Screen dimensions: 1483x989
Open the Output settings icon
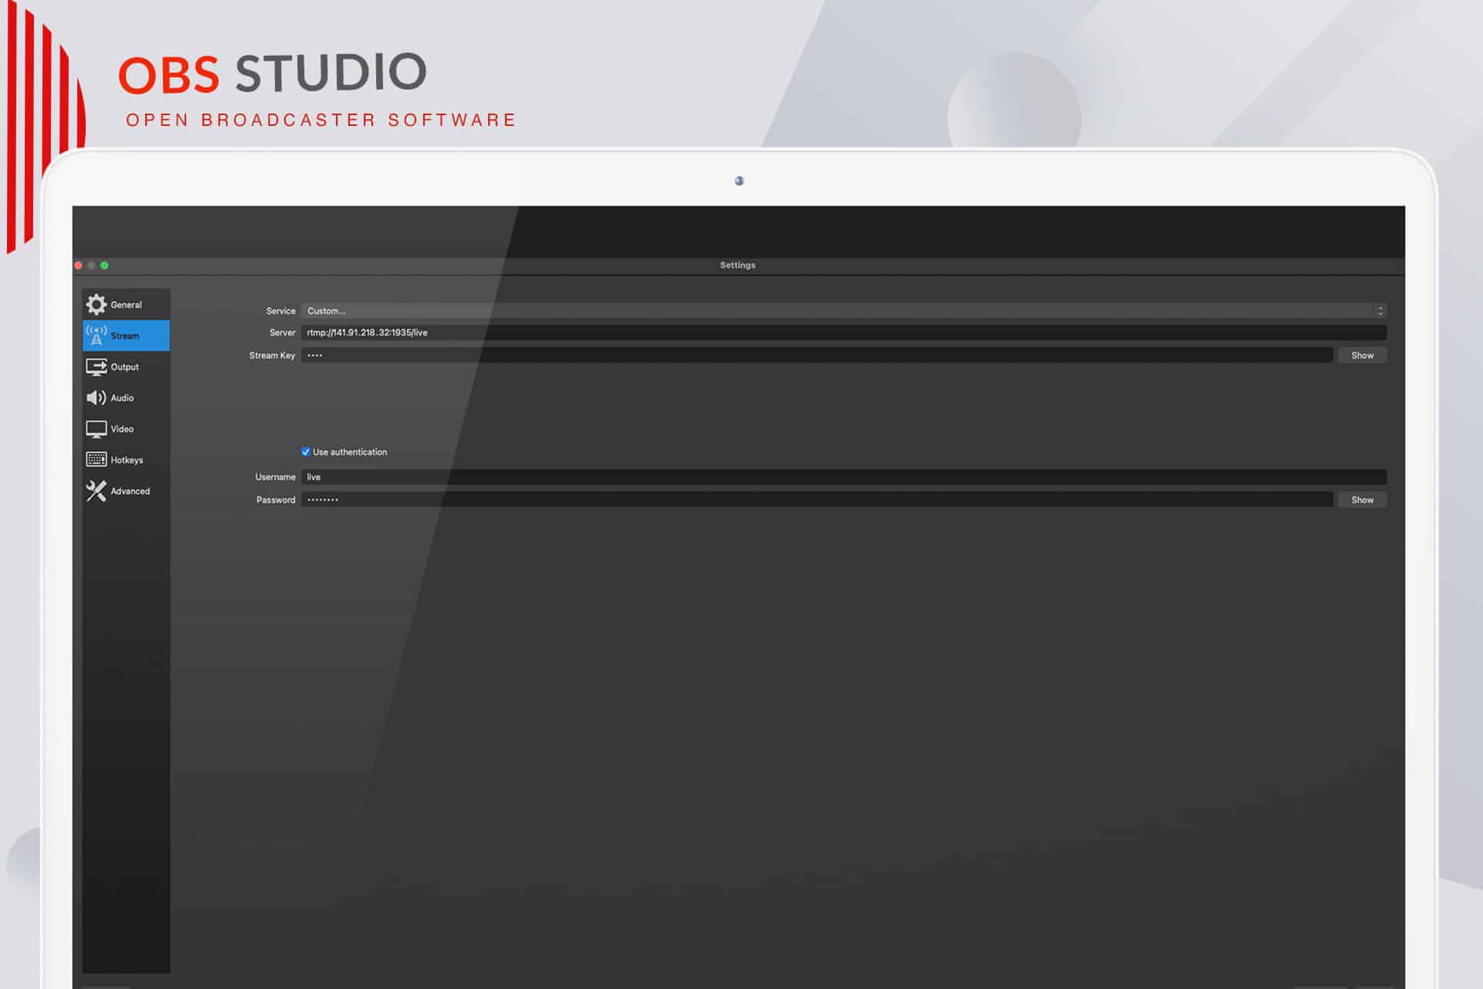point(96,367)
